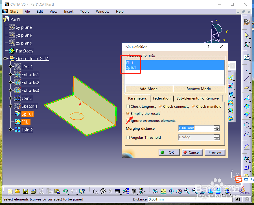This screenshot has height=205, width=254.
Task: Click the Add Mode button
Action: [149, 89]
